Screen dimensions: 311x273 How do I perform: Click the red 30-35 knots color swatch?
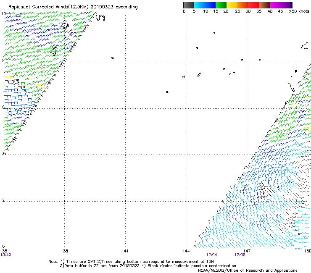pyautogui.click(x=254, y=5)
